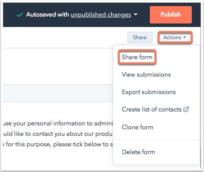204x172 pixels.
Task: Select Export submissions option
Action: (149, 92)
